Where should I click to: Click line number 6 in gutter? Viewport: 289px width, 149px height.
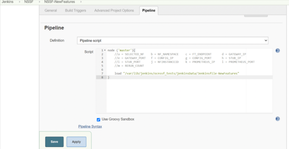click(102, 70)
